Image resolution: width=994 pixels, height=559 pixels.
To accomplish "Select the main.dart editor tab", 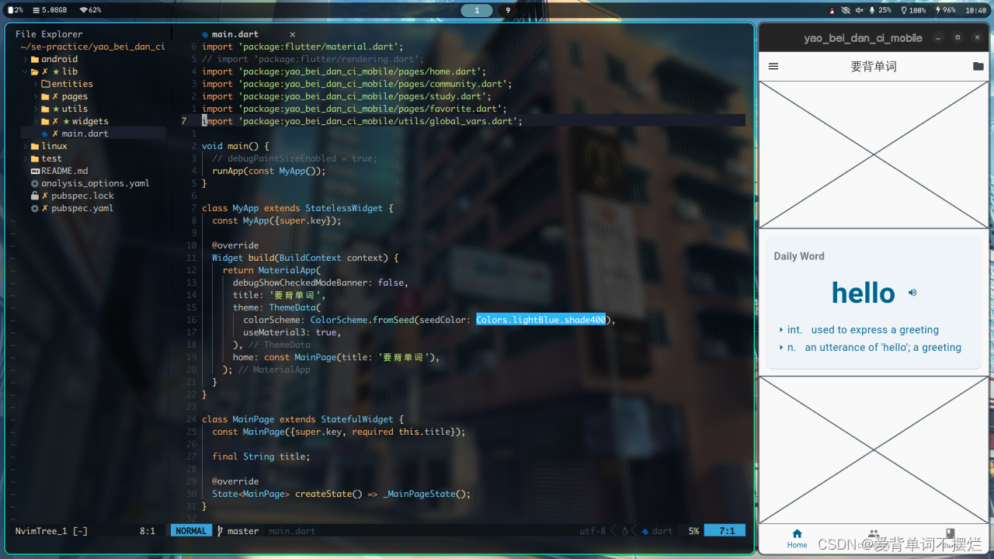I will 235,34.
